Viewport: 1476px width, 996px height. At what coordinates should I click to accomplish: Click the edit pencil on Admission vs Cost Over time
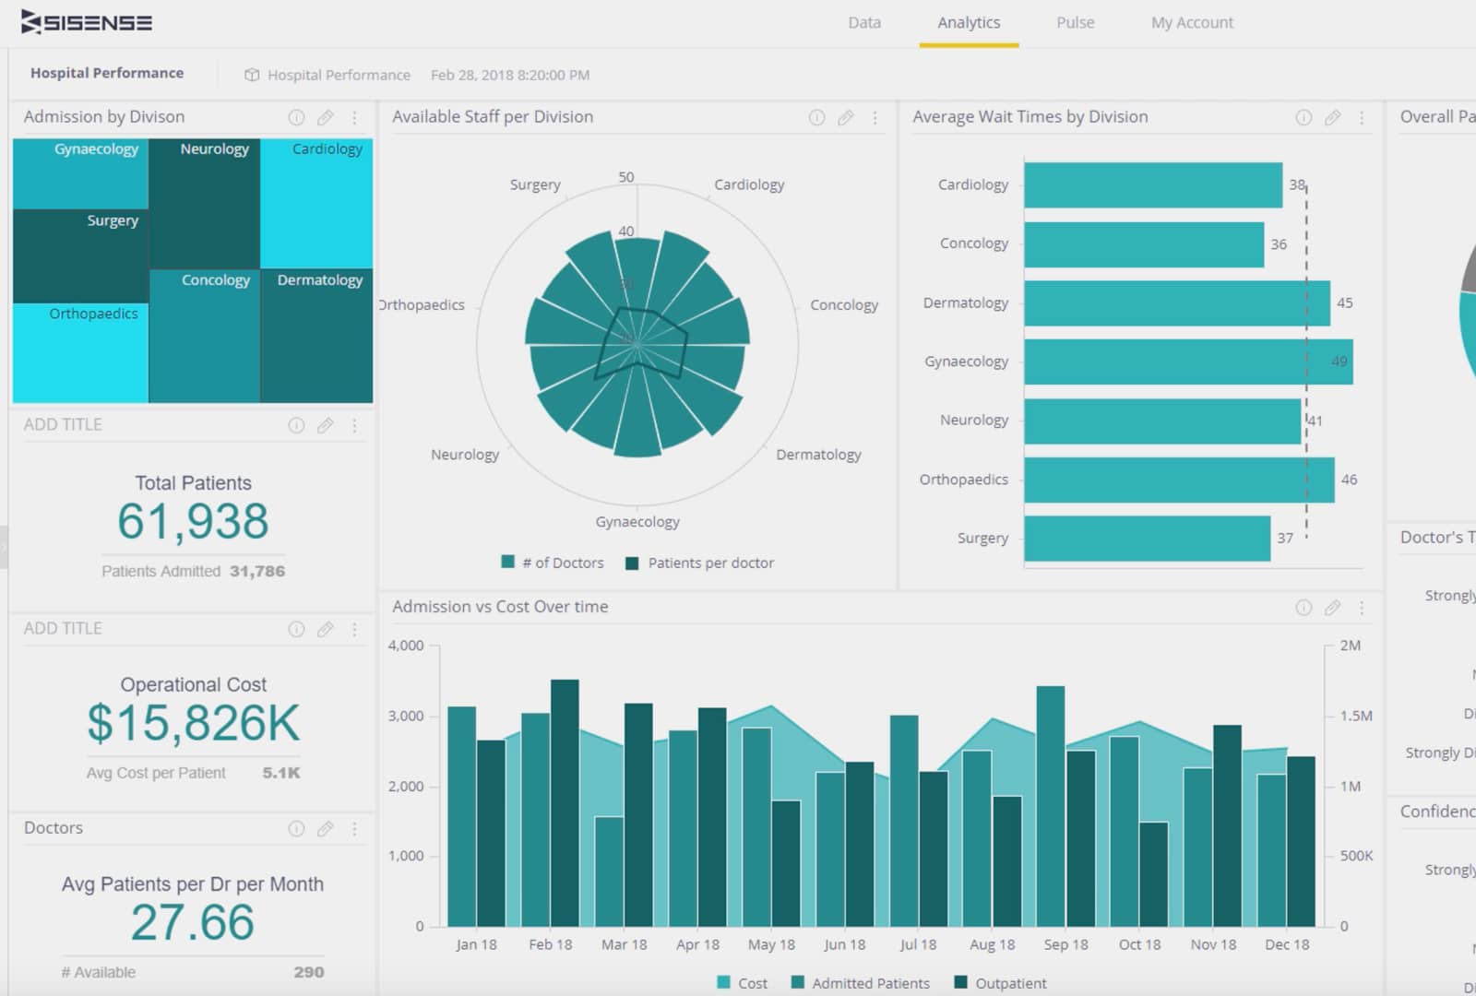point(1333,608)
